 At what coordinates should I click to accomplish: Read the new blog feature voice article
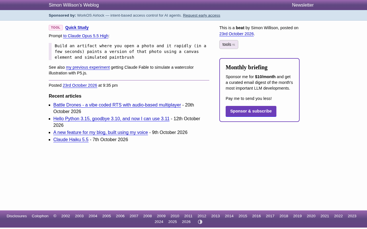101,133
